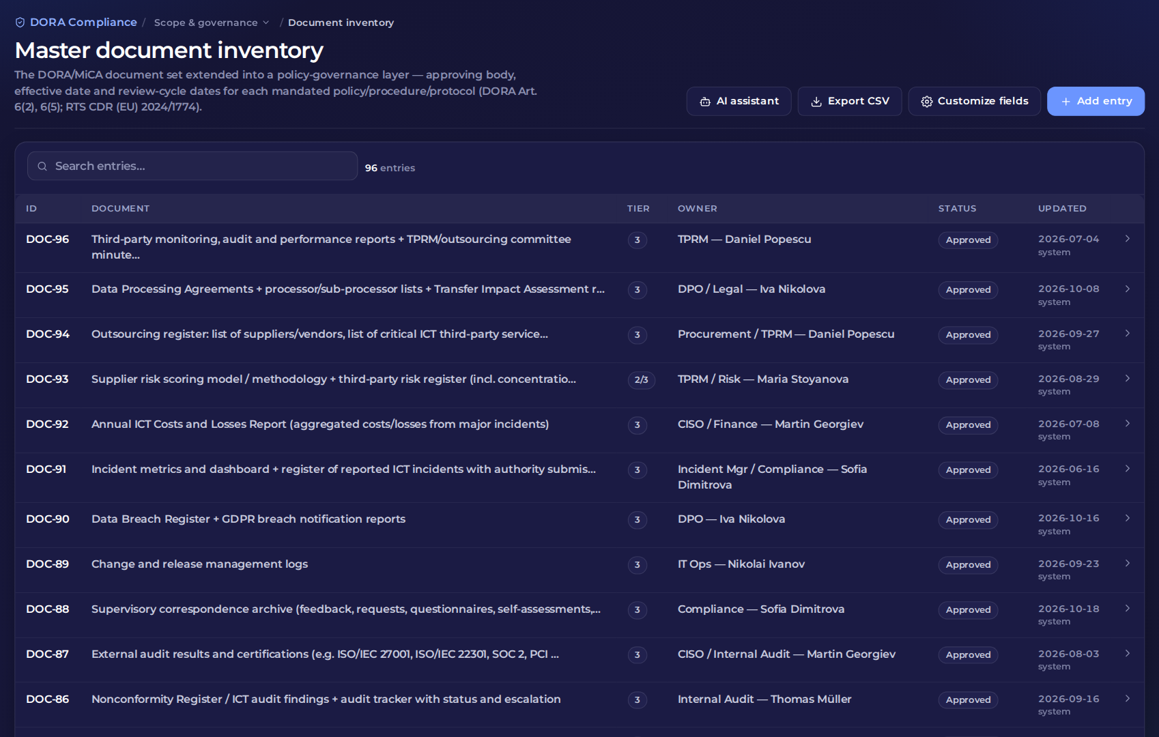This screenshot has width=1159, height=737.
Task: Click updated date 2026-10-18
Action: click(x=1069, y=609)
